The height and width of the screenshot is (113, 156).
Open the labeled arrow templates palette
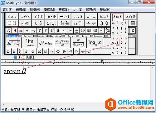(91, 23)
